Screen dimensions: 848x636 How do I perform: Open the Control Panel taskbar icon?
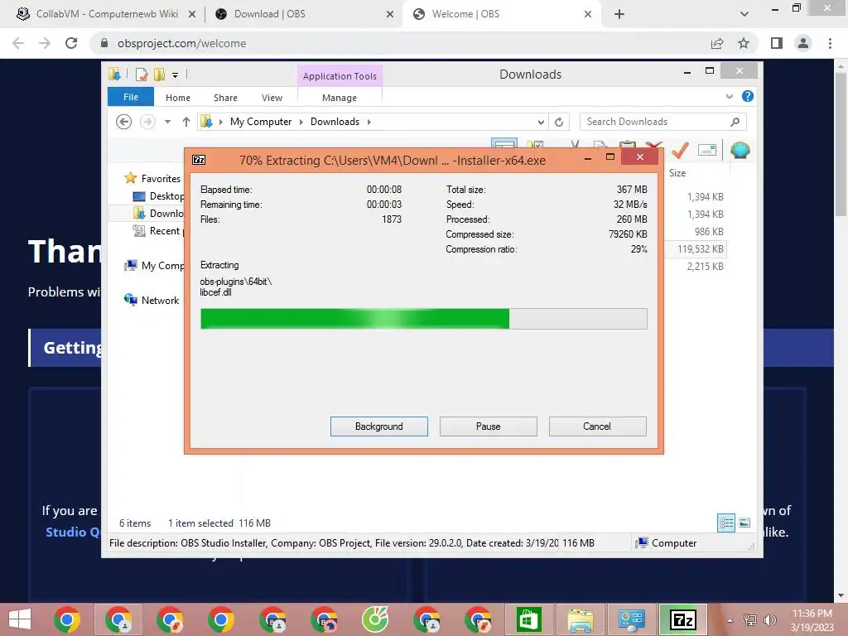[631, 619]
